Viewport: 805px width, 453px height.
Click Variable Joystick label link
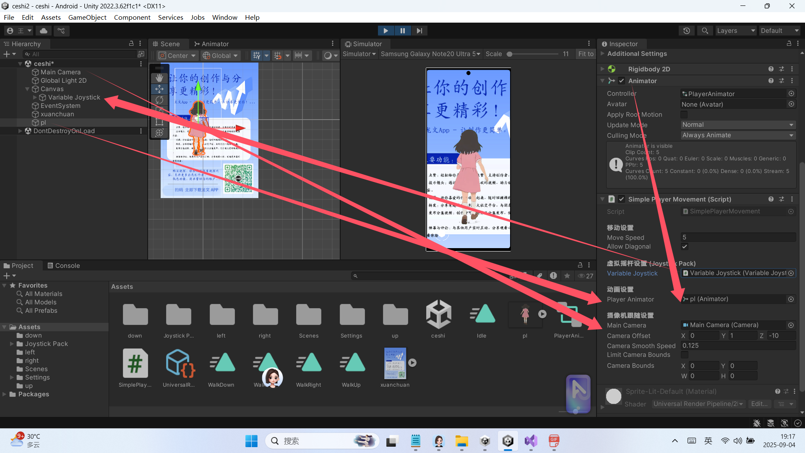click(632, 273)
